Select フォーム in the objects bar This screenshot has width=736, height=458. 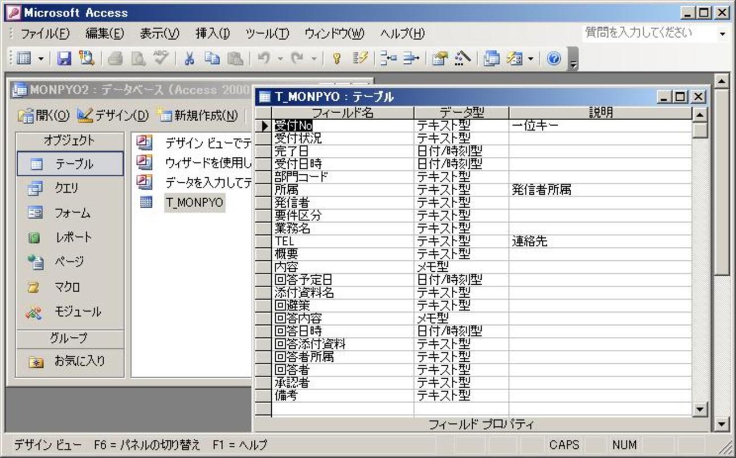click(x=70, y=213)
